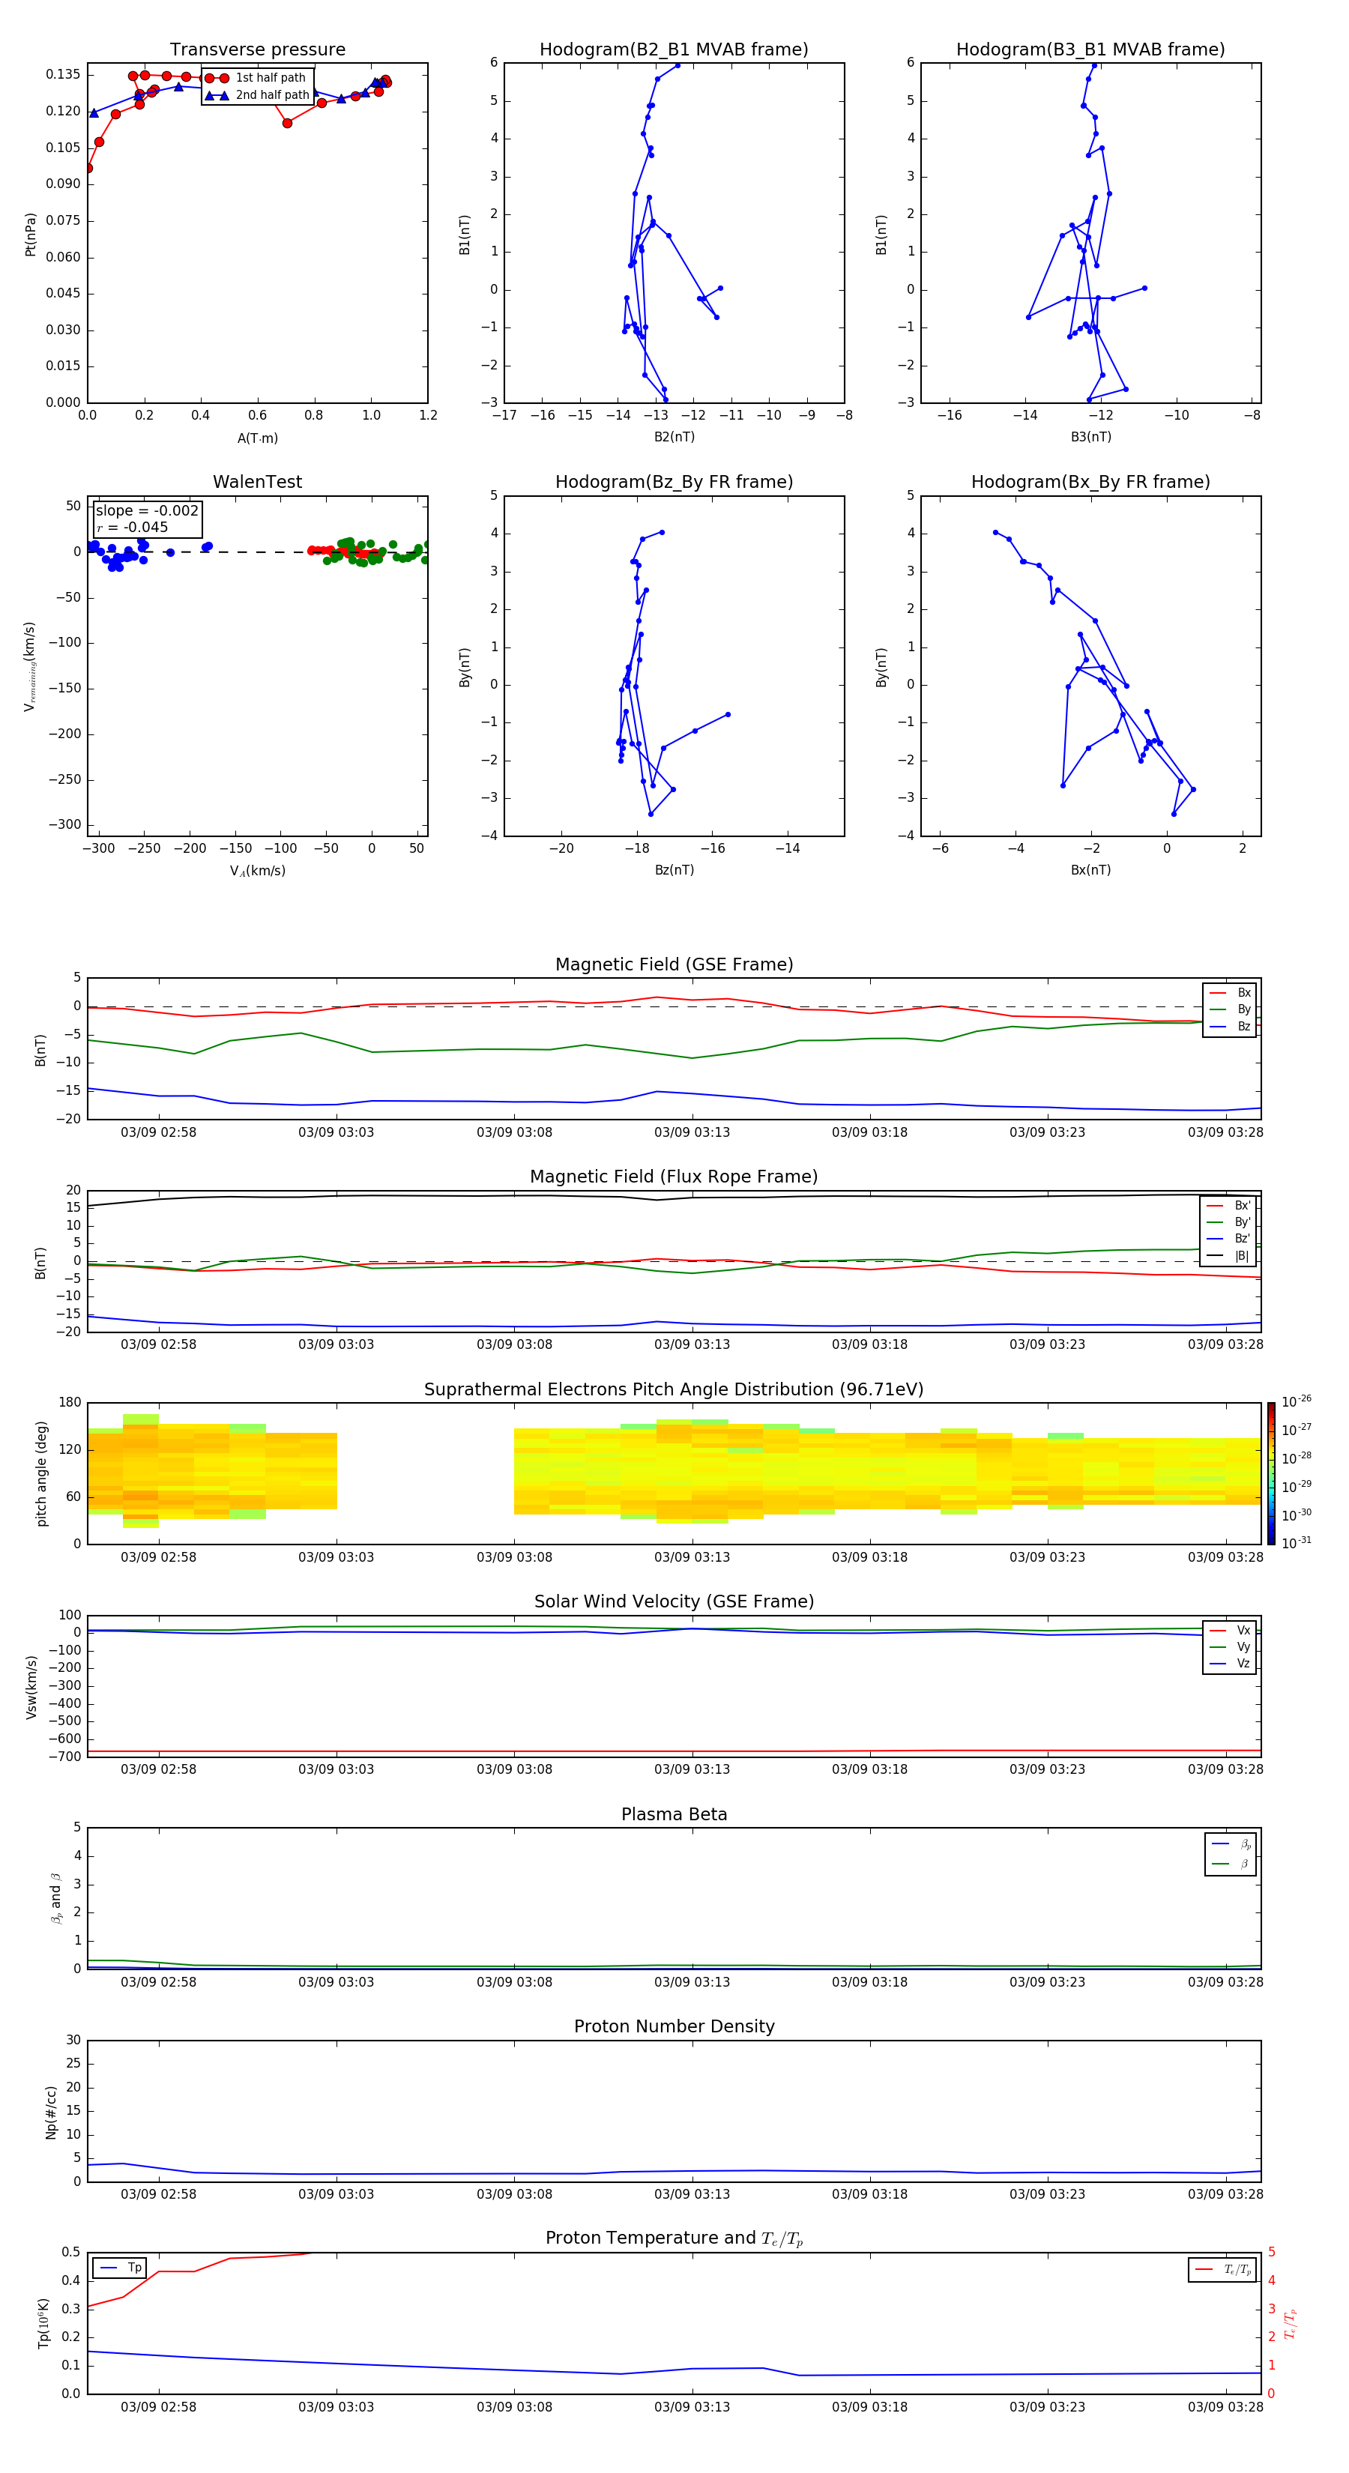Select the "r = -0.045" annotation
The width and height of the screenshot is (1349, 2473).
(x=133, y=527)
